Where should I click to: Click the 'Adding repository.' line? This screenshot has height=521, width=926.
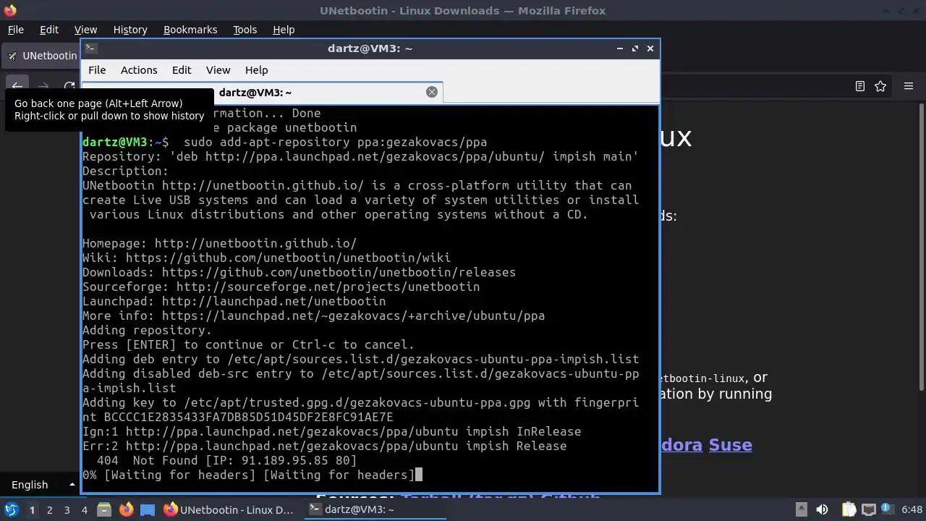pos(147,330)
